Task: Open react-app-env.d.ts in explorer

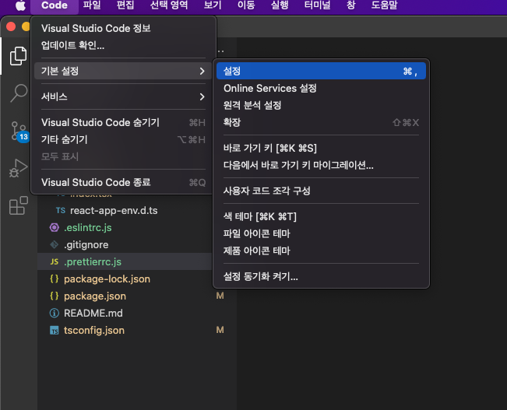Action: point(114,211)
